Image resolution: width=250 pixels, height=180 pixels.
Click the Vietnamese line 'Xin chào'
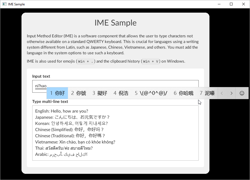(x=75, y=142)
